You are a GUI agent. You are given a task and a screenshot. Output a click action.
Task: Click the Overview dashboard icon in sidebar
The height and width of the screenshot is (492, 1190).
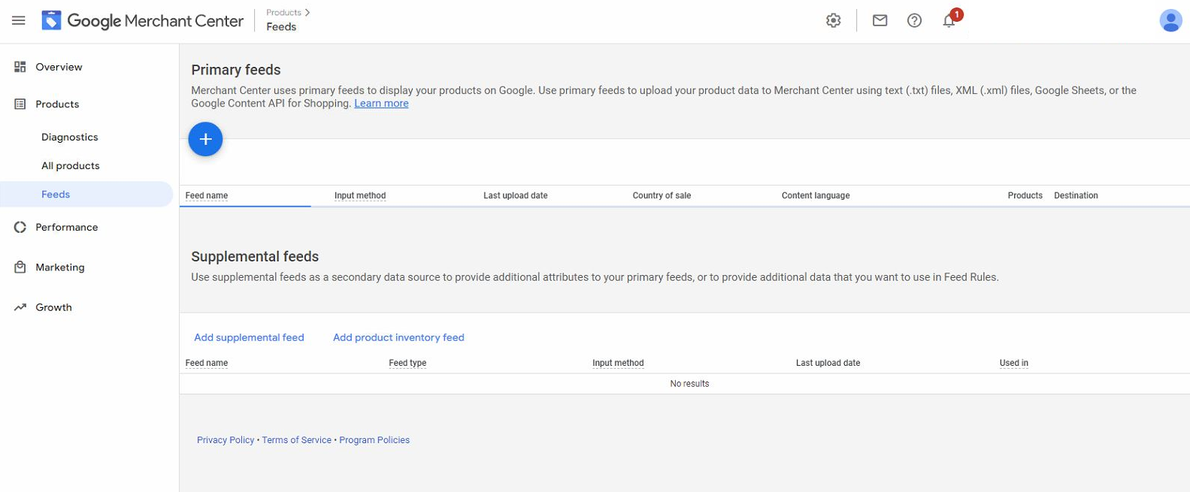click(x=20, y=67)
